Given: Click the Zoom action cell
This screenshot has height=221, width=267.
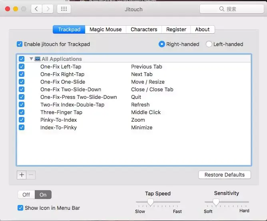Looking at the screenshot, I should [x=138, y=120].
